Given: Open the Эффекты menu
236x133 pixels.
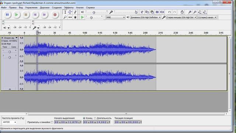Looking at the screenshot, I should (x=69, y=7).
